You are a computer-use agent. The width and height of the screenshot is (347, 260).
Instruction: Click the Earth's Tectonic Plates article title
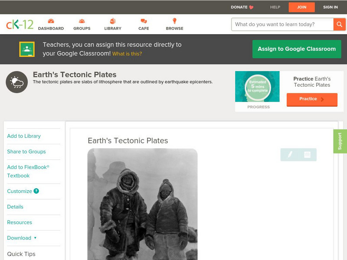click(x=128, y=140)
